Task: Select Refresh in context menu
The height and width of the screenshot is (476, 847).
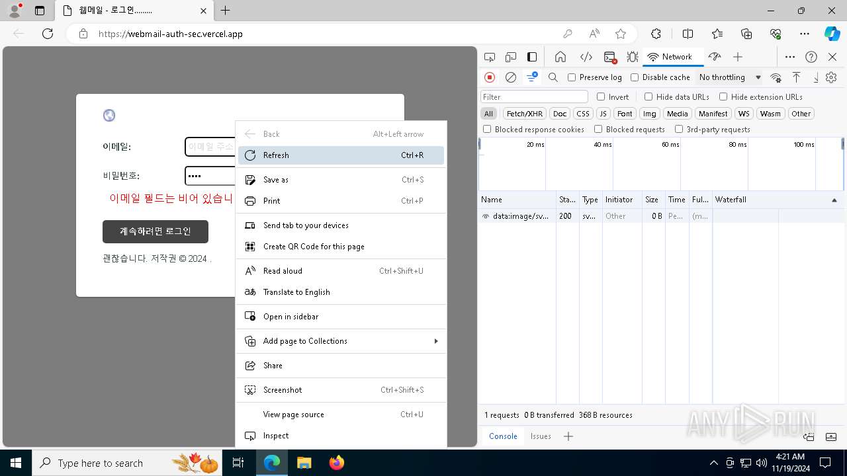Action: click(x=341, y=155)
